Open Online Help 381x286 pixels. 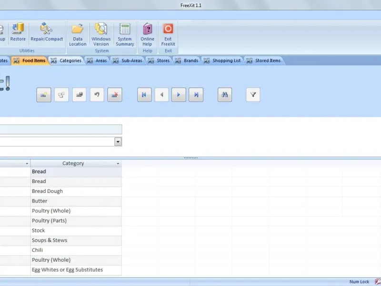[x=147, y=34]
